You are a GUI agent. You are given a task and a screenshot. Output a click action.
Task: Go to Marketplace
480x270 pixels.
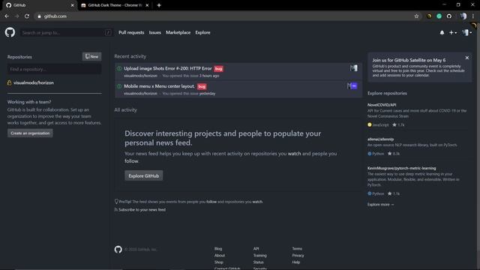point(178,32)
